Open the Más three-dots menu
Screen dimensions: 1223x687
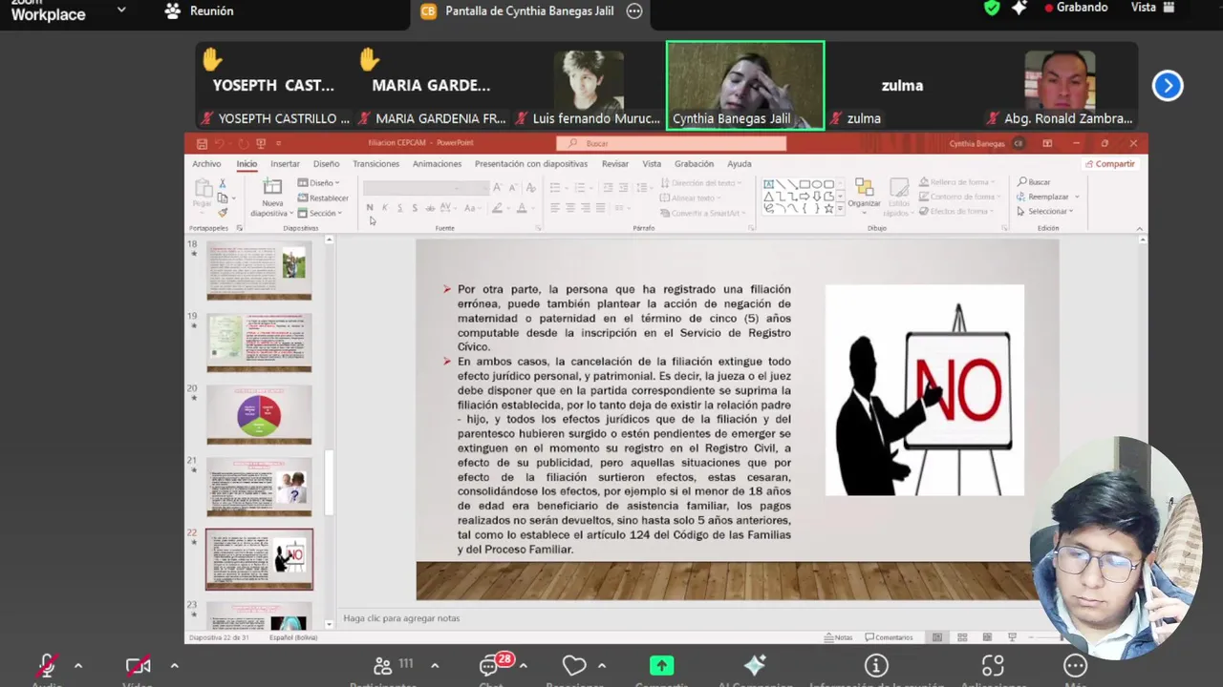1076,665
